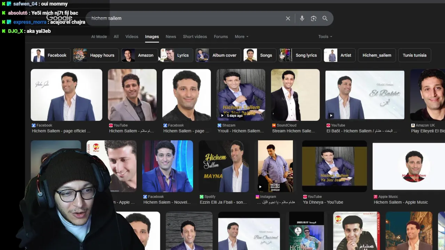The image size is (445, 250).
Task: Filter images by Happy hours chip
Action: 96,55
